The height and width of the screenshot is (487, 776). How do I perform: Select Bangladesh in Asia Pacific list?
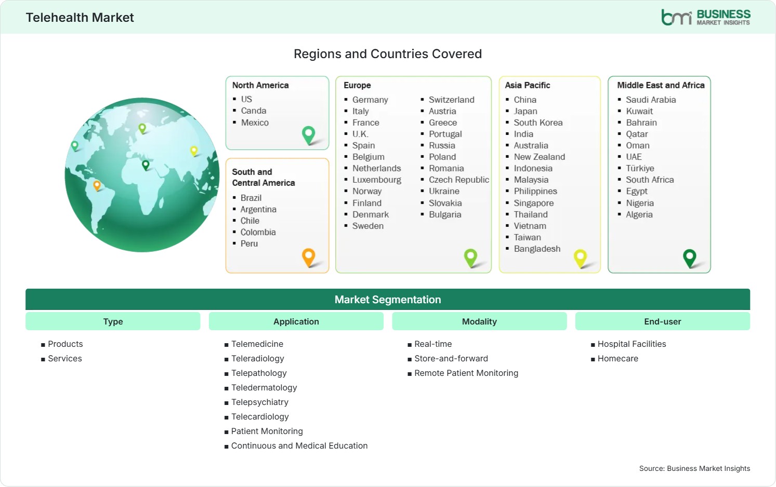537,249
